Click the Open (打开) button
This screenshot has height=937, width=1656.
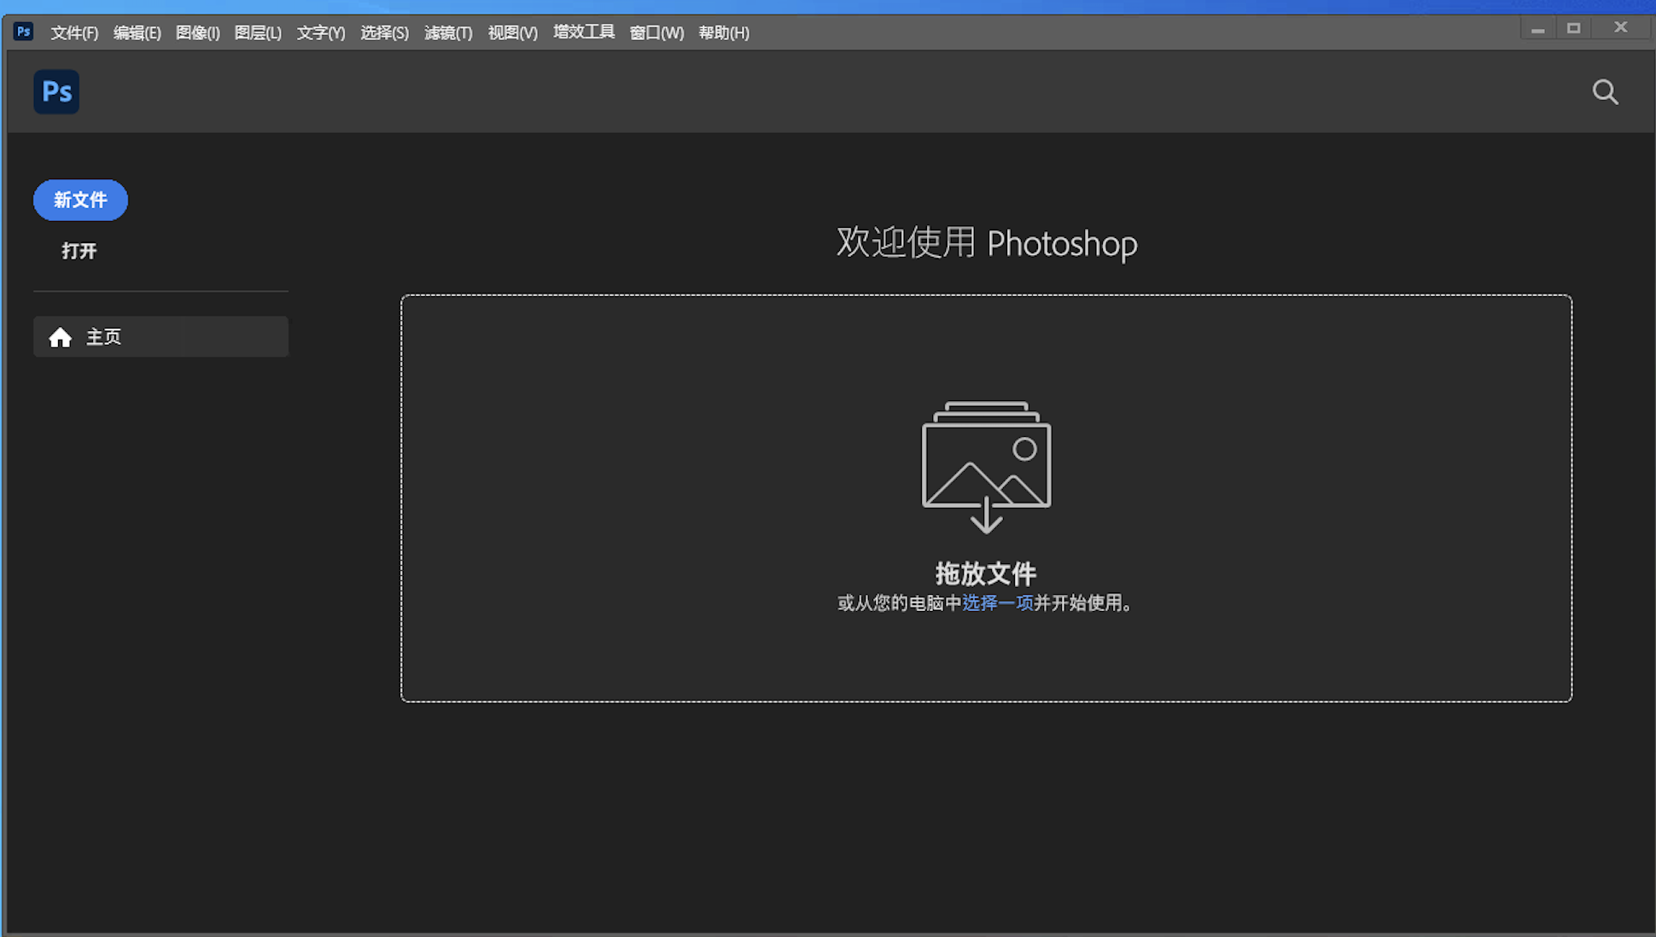[x=79, y=250]
